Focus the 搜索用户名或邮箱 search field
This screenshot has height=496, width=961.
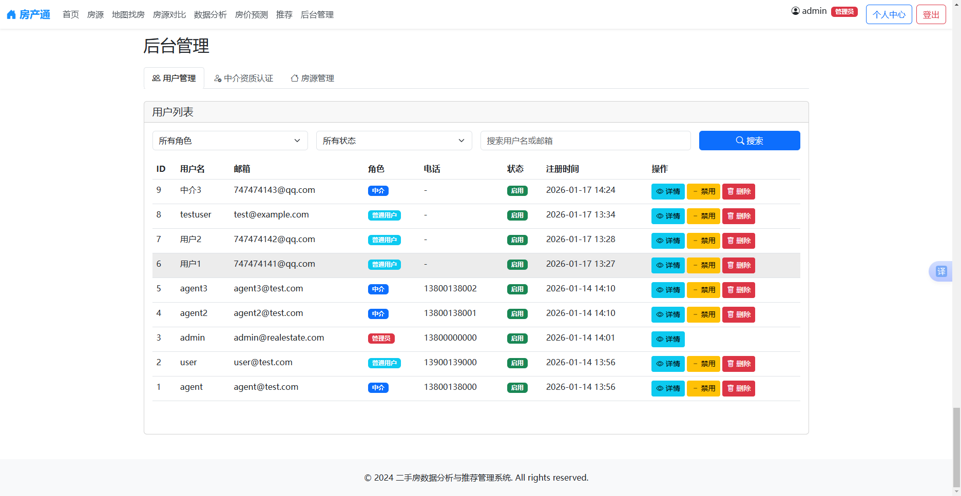[586, 141]
